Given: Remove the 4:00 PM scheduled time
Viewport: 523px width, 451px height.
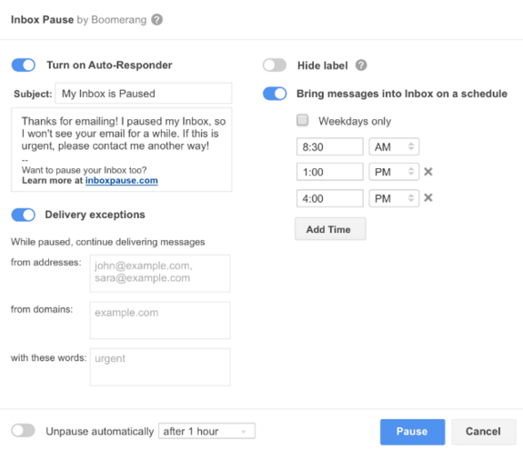Looking at the screenshot, I should pos(428,198).
